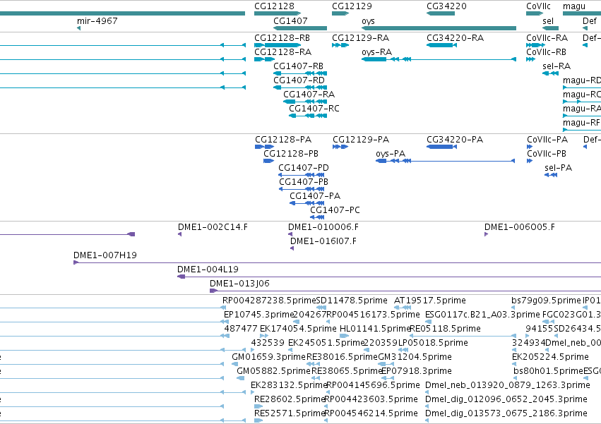Image resolution: width=601 pixels, height=424 pixels.
Task: Select transcript CG12129-RA
Action: click(x=340, y=45)
